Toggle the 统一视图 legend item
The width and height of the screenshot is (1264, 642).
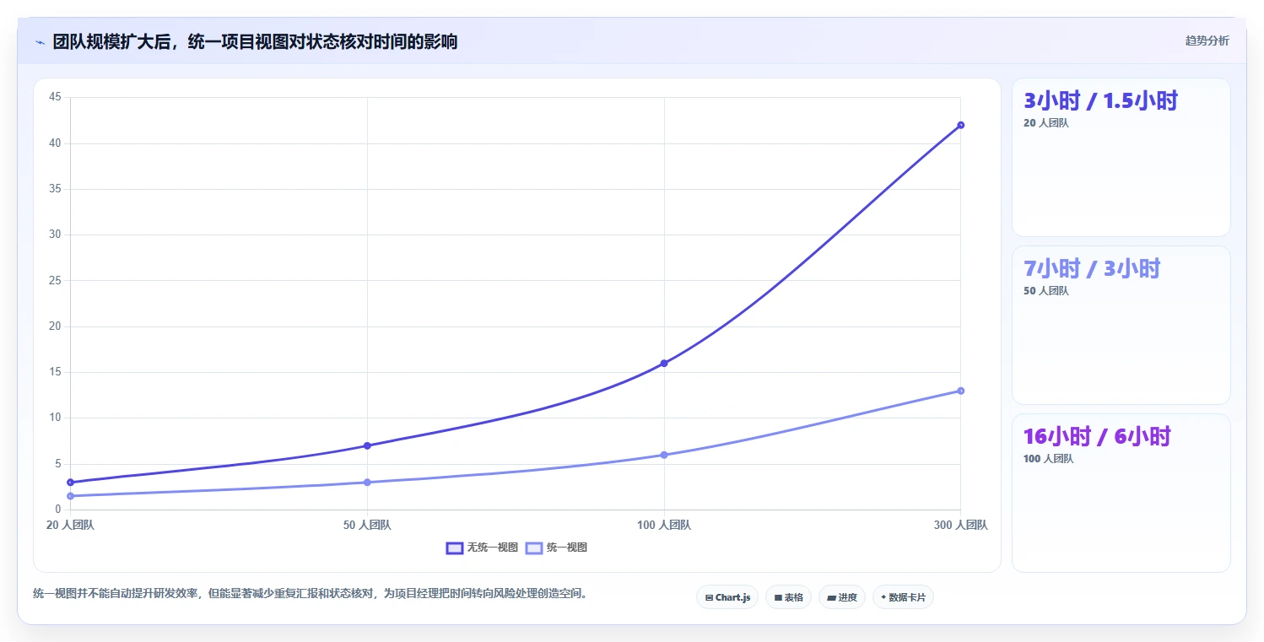556,548
